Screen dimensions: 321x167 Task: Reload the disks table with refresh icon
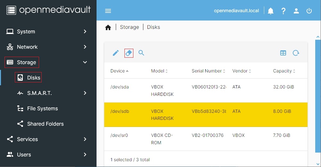coord(296,53)
